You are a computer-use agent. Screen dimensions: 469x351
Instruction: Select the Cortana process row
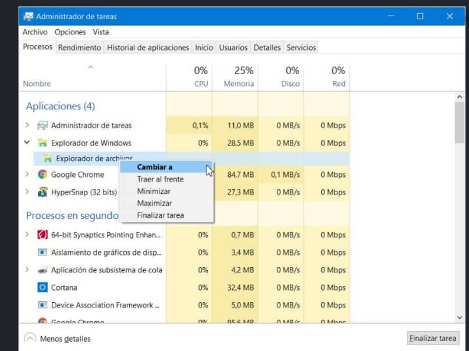pyautogui.click(x=184, y=288)
